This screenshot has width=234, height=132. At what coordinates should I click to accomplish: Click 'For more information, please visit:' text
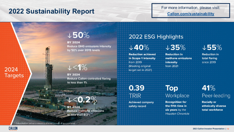click(x=191, y=8)
